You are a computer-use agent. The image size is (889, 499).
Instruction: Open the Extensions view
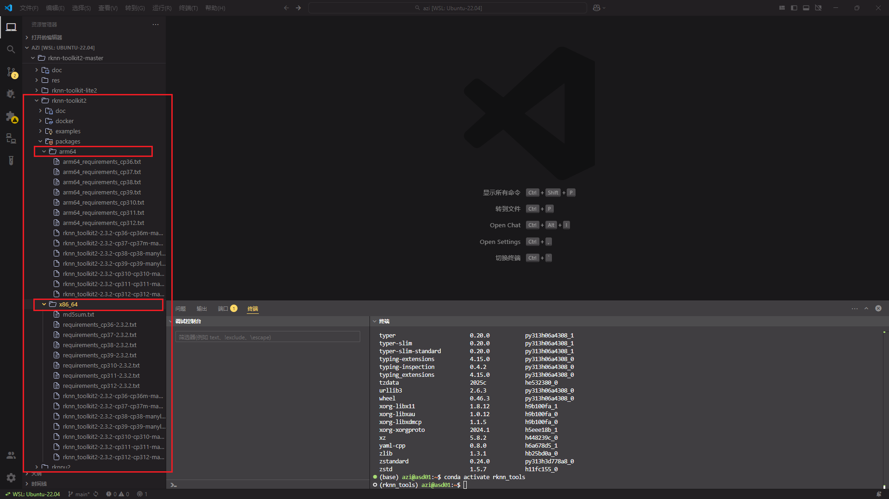pyautogui.click(x=11, y=116)
